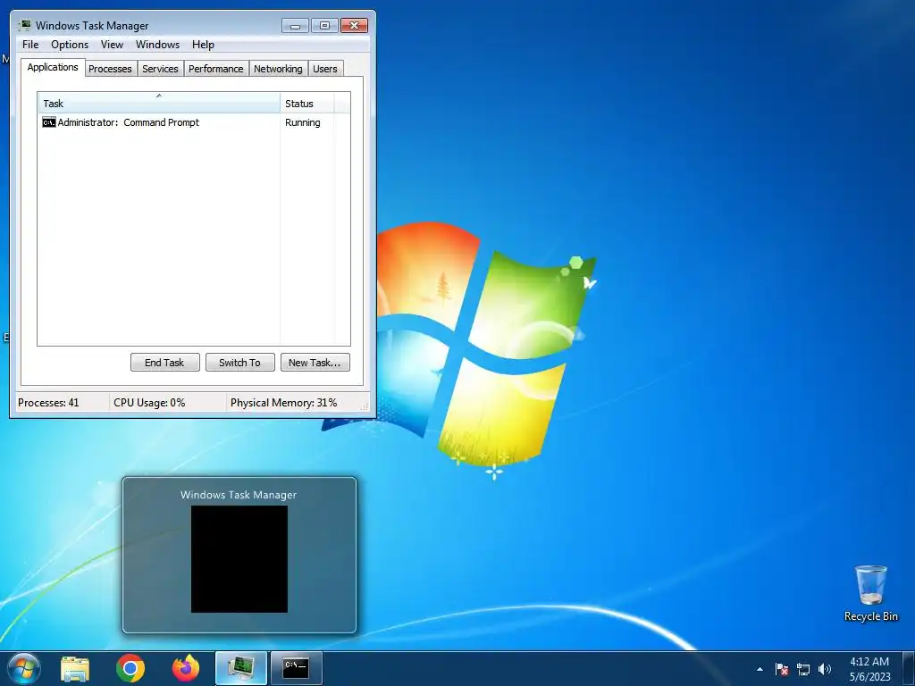Select Task Manager taskbar button
Screen dimensions: 915x686
point(241,668)
